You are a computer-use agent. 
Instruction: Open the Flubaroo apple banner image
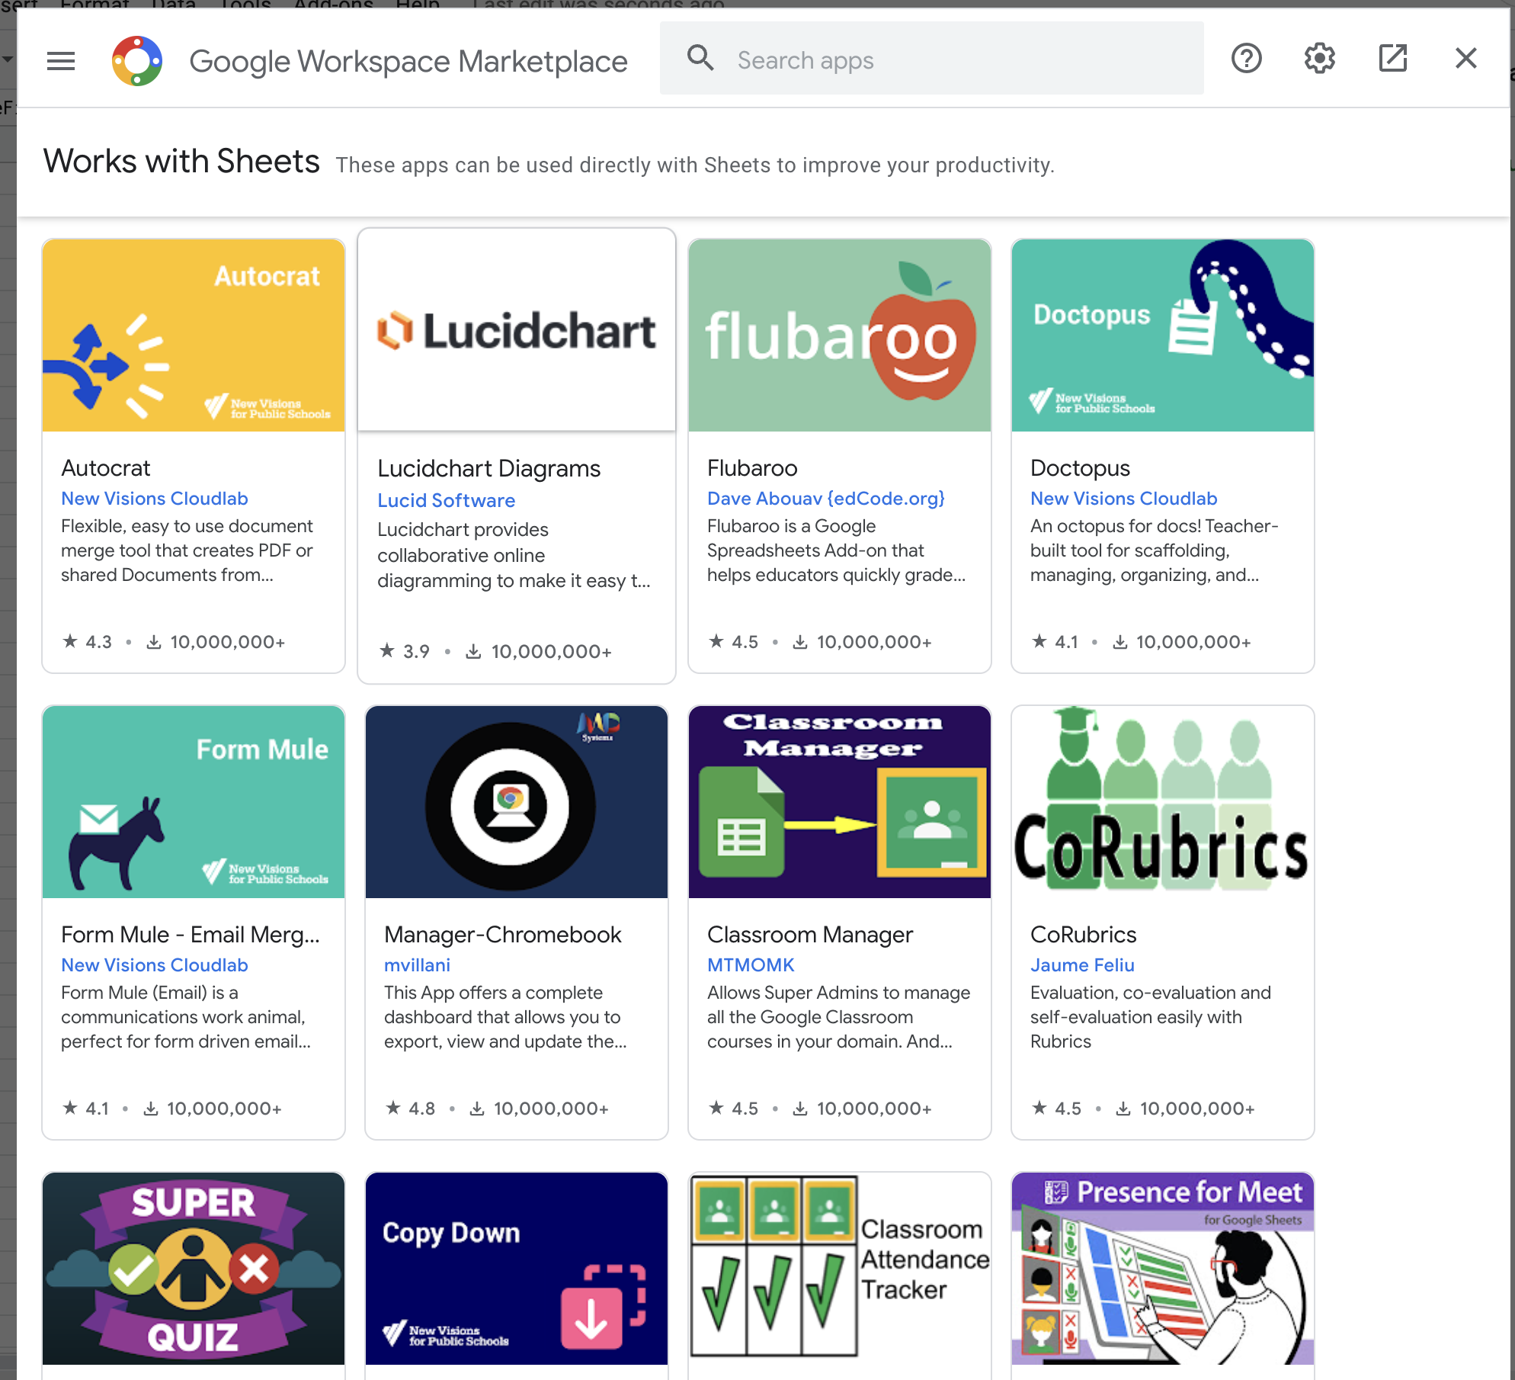pyautogui.click(x=839, y=335)
